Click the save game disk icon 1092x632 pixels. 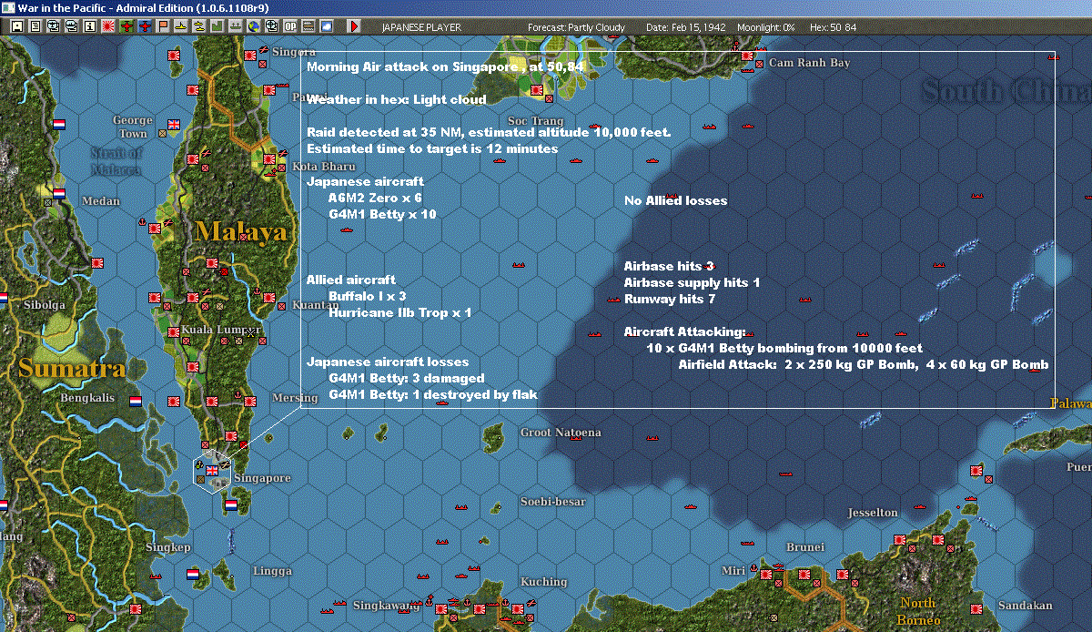[17, 26]
